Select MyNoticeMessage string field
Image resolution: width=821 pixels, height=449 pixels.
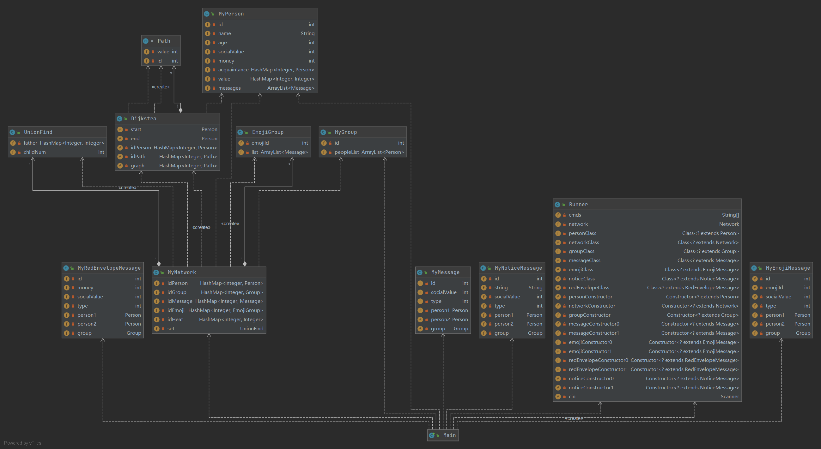(x=512, y=288)
